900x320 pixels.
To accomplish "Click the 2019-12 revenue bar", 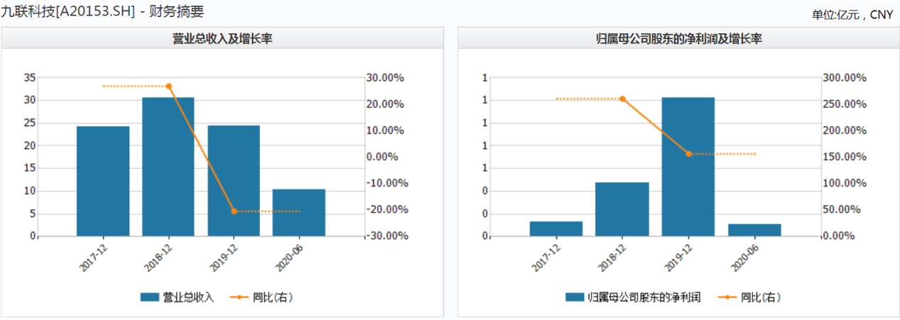I will click(x=234, y=181).
